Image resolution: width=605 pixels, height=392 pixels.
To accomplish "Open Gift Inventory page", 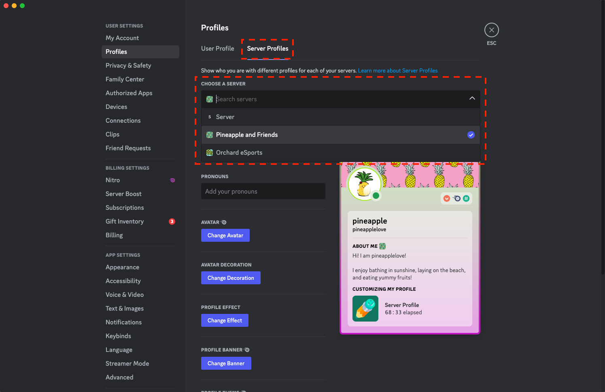I will [x=140, y=222].
